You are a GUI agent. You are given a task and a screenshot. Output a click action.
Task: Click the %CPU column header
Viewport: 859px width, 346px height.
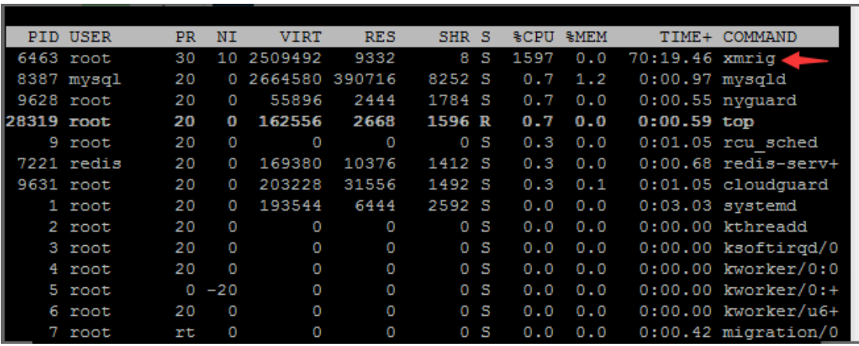[x=533, y=37]
